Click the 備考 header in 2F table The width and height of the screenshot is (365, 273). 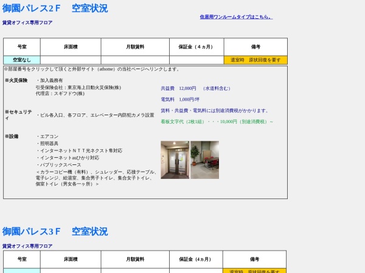tap(255, 47)
